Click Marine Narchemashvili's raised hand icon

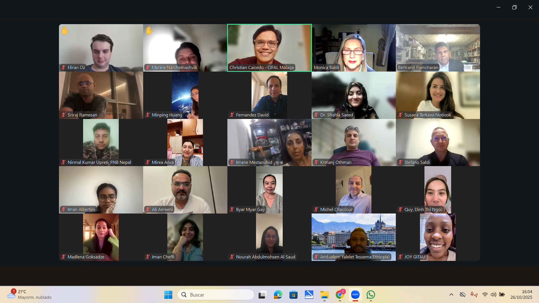click(149, 31)
